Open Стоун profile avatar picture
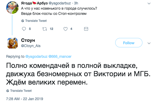 12,43
